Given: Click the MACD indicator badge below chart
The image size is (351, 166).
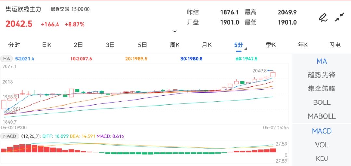Looking at the screenshot, I should (10, 136).
